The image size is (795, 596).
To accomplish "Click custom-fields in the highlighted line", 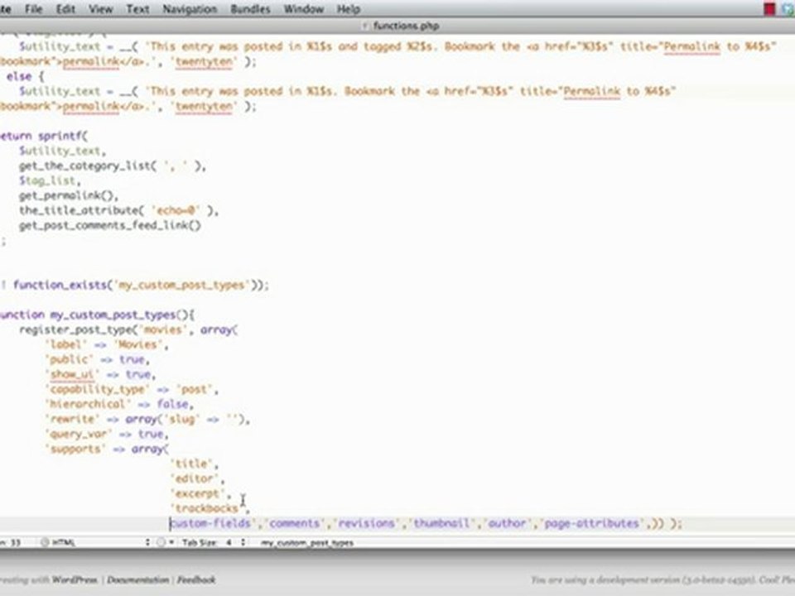I will 213,523.
